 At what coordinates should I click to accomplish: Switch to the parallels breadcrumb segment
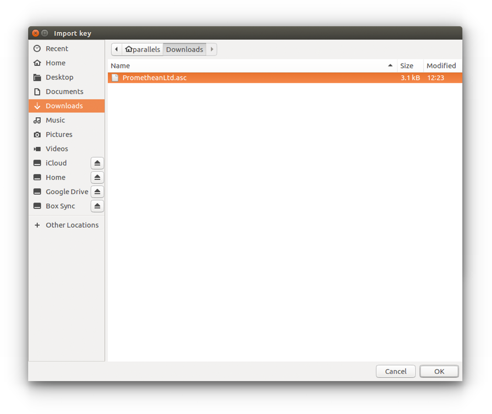[x=142, y=49]
